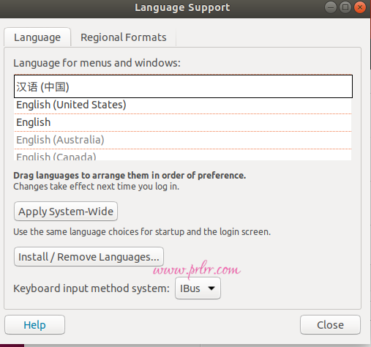Open the Regional Formats tab

(124, 37)
